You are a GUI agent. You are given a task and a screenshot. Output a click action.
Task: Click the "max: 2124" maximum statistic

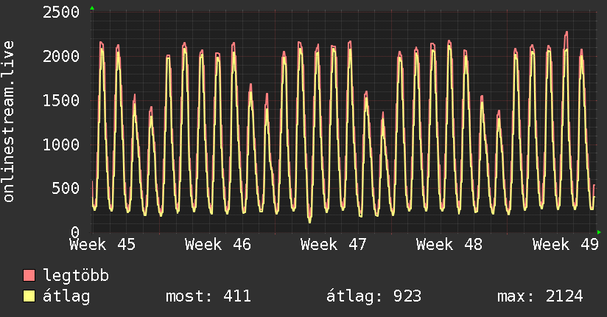[x=540, y=297]
